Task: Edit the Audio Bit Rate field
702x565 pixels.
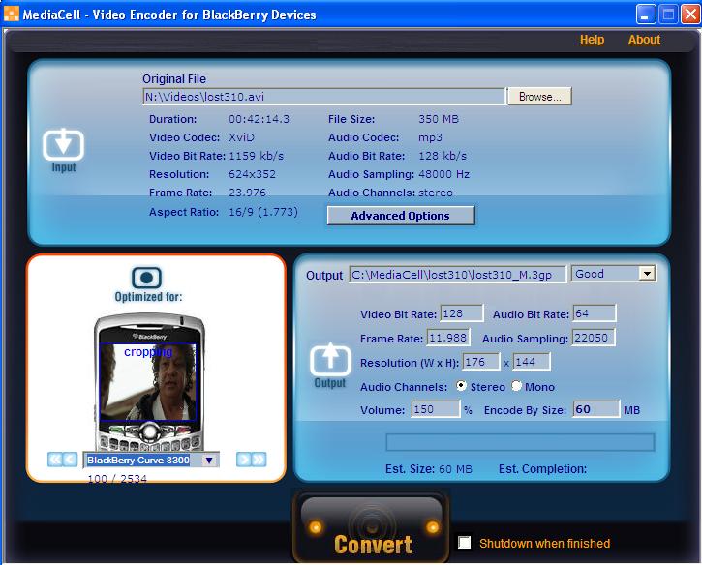Action: pyautogui.click(x=595, y=313)
